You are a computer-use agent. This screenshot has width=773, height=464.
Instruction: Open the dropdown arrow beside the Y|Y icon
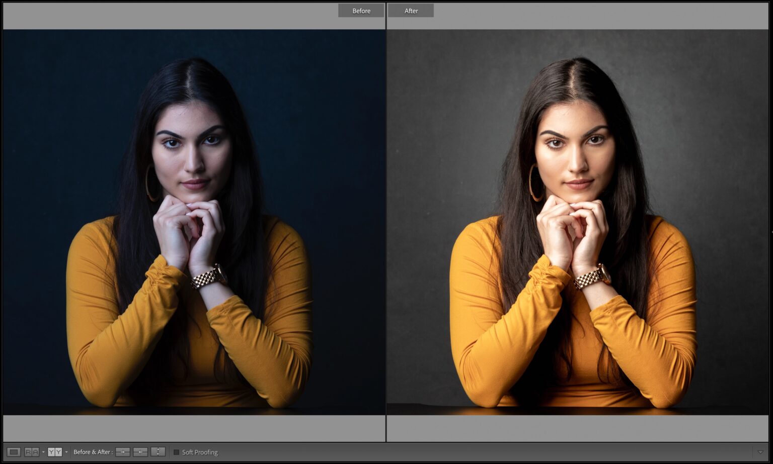66,452
